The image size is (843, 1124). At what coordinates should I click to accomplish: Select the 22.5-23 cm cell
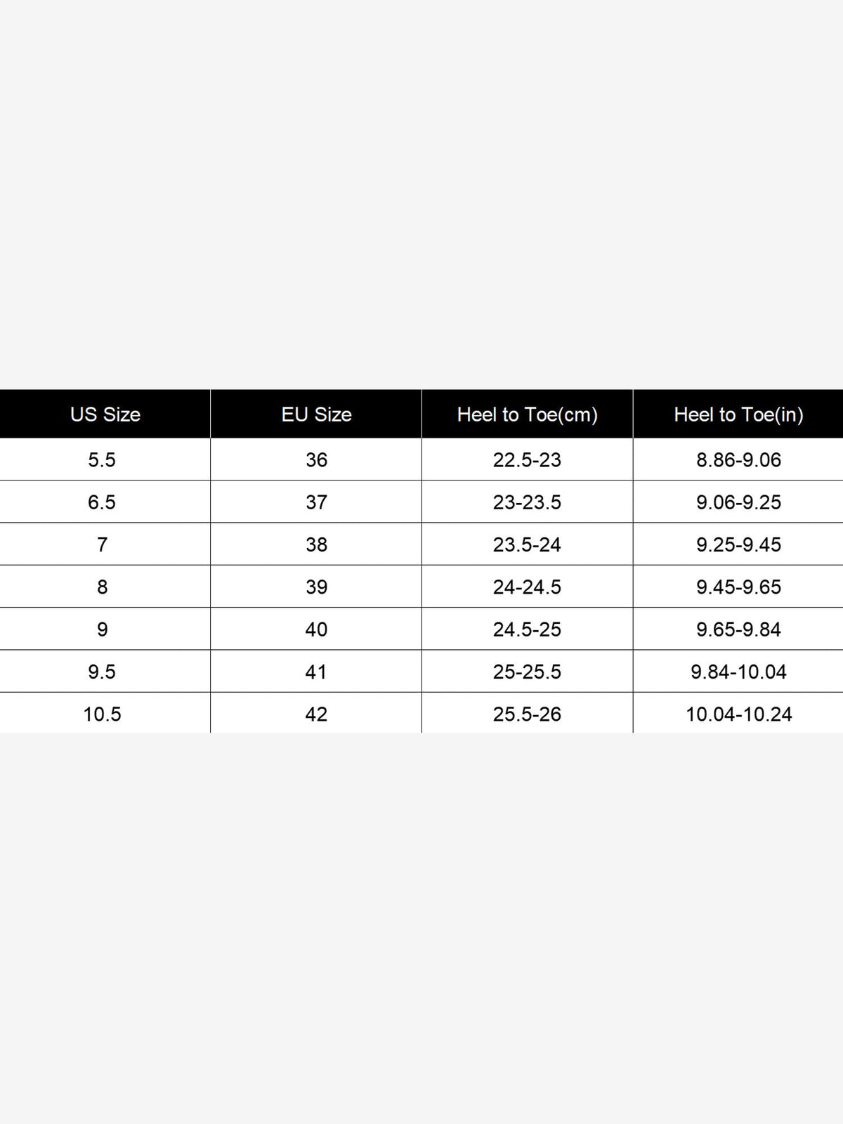[528, 459]
